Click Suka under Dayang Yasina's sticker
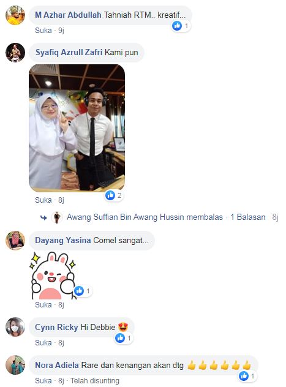Screen dimensions: 286x387 point(43,305)
